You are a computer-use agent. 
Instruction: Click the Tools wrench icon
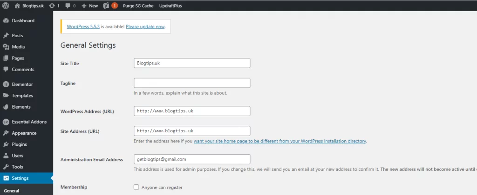pyautogui.click(x=6, y=167)
